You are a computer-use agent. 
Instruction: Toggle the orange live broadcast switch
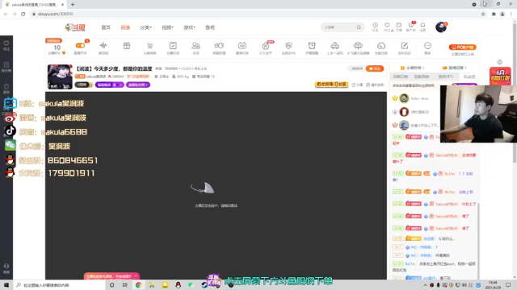(x=80, y=46)
